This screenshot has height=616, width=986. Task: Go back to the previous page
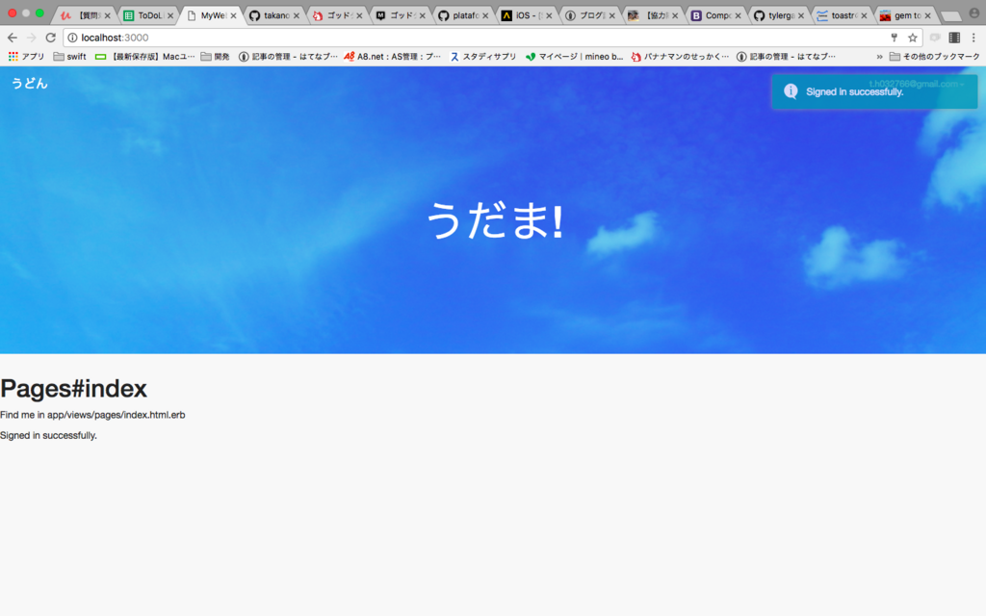tap(12, 38)
